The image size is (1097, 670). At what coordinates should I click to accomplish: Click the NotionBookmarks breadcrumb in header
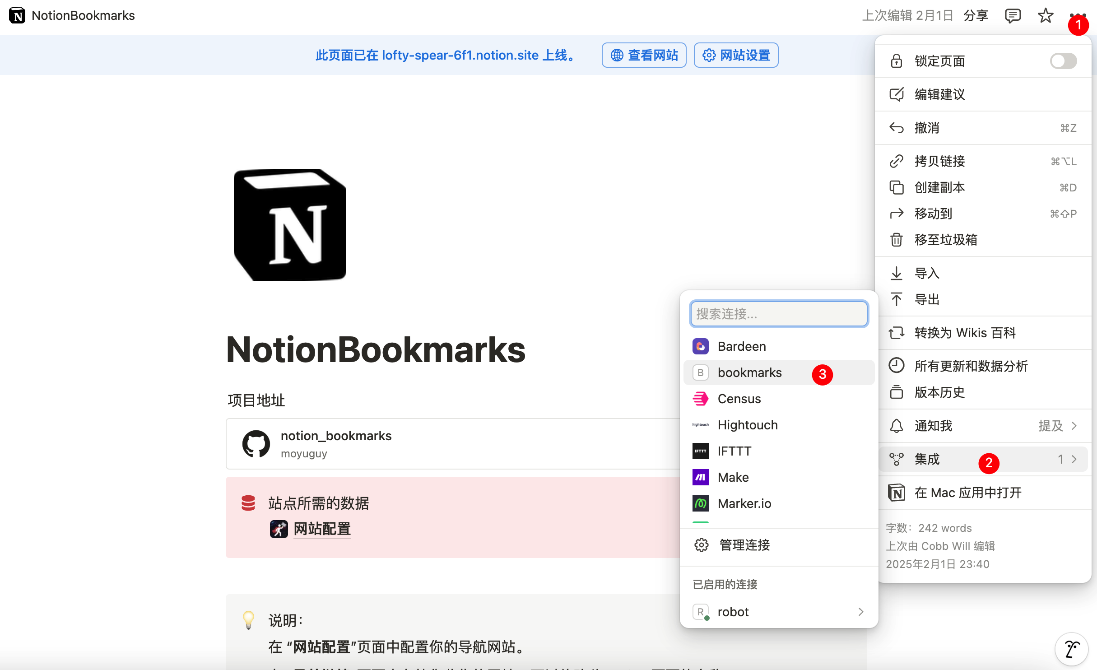pyautogui.click(x=83, y=16)
